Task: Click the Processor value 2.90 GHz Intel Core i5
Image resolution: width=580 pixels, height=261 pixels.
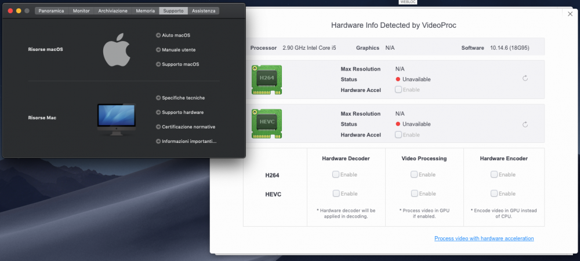Action: click(x=309, y=47)
